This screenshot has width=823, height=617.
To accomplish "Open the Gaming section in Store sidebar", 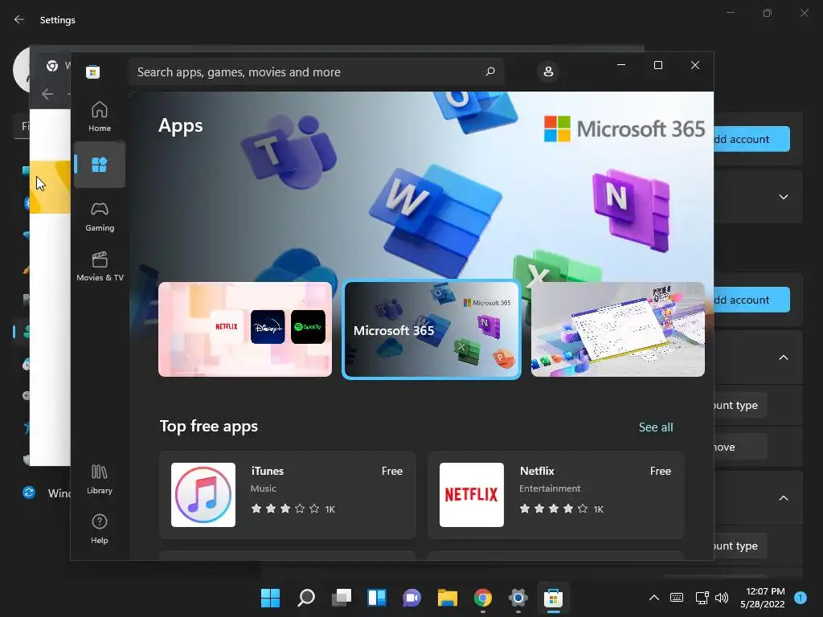I will pos(99,216).
